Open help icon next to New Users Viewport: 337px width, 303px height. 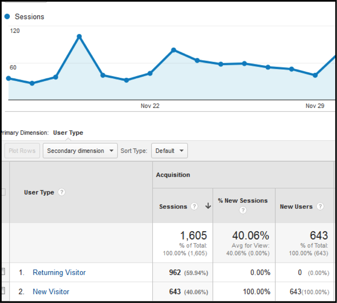pyautogui.click(x=320, y=206)
